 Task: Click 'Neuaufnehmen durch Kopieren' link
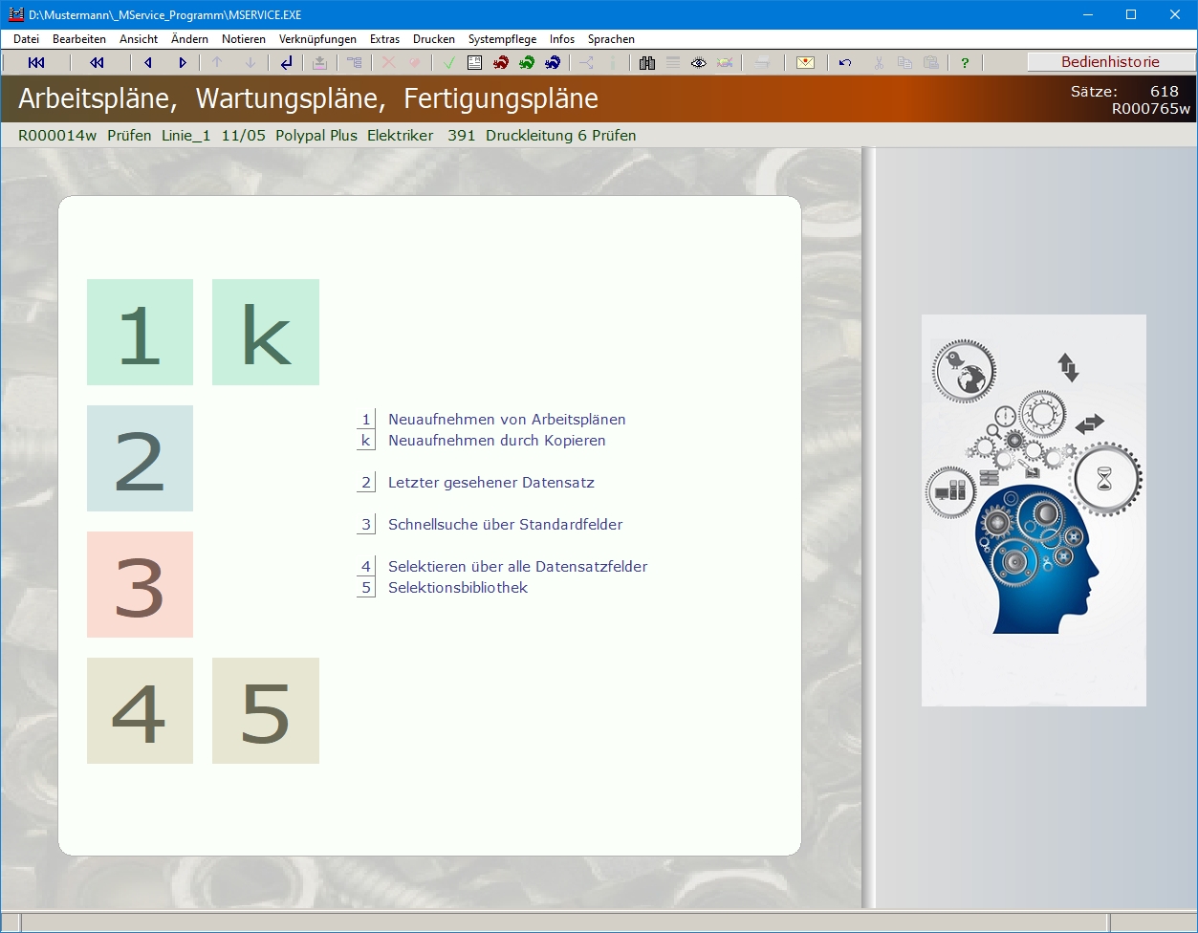pyautogui.click(x=497, y=441)
